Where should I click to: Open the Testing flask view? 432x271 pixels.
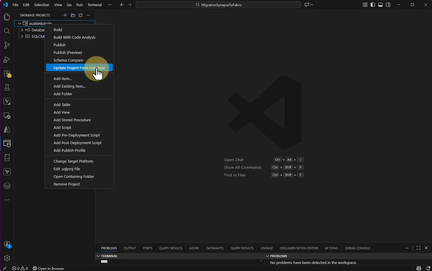(x=7, y=87)
